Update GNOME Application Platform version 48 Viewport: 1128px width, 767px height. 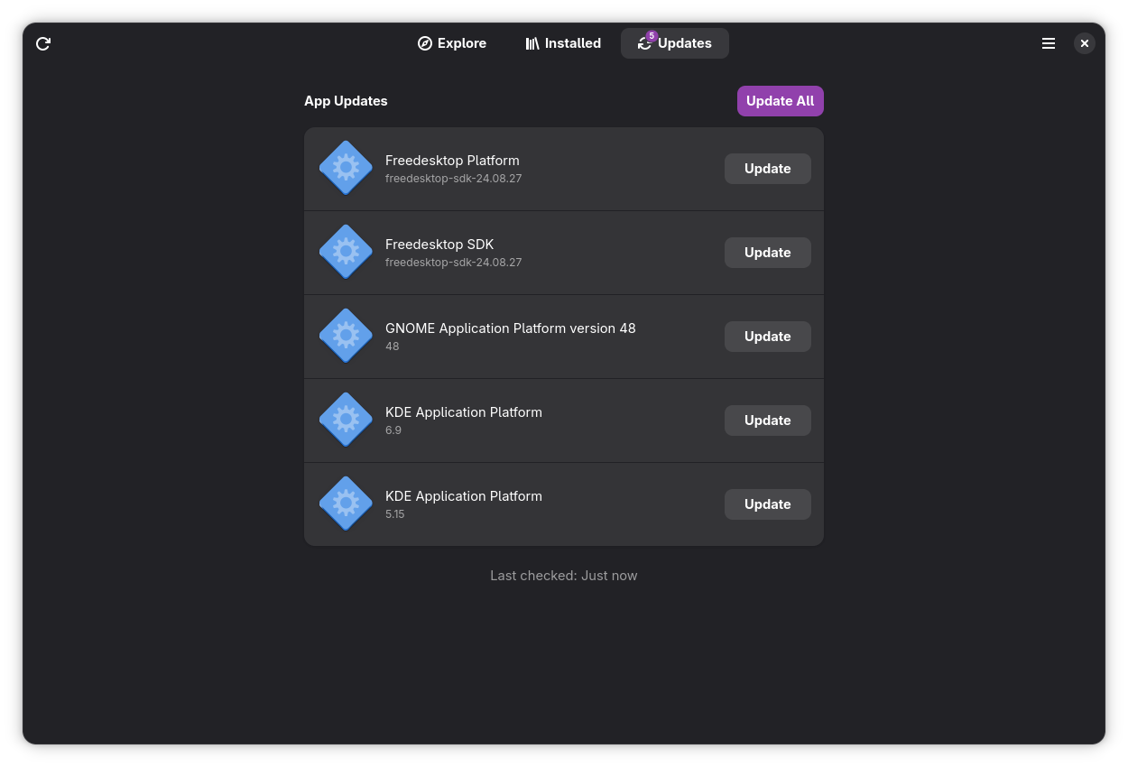[768, 337]
